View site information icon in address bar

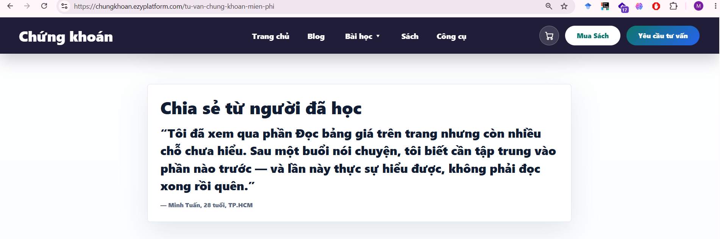pos(64,6)
